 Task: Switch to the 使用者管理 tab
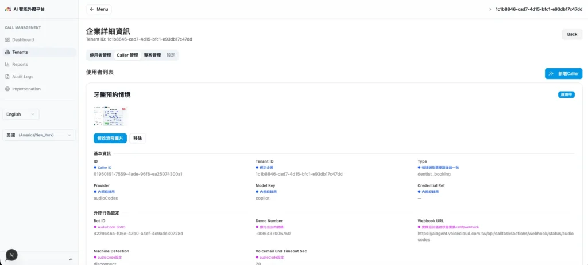[100, 56]
